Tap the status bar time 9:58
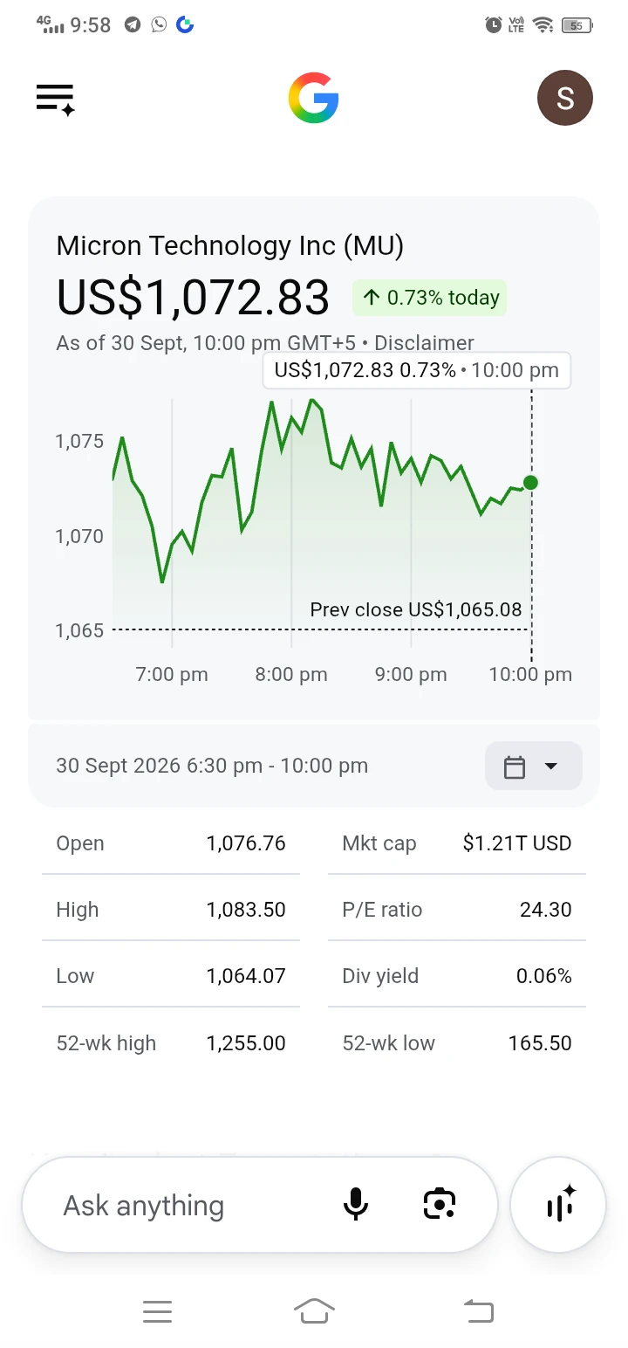 click(91, 25)
